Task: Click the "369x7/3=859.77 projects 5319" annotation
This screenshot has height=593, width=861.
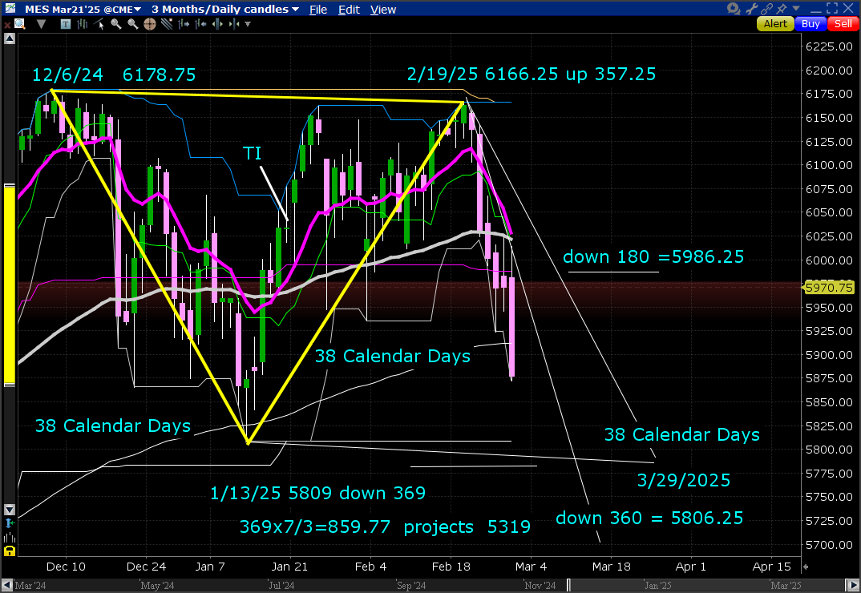Action: click(x=385, y=526)
